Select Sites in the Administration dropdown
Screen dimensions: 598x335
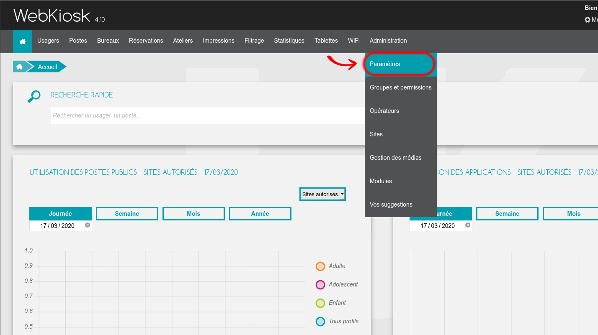pos(401,135)
